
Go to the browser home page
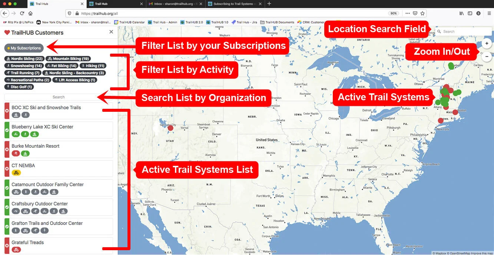click(30, 13)
